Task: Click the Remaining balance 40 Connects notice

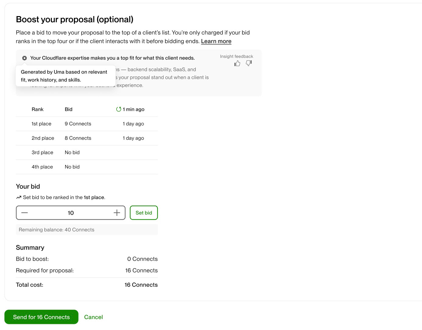Action: 87,230
